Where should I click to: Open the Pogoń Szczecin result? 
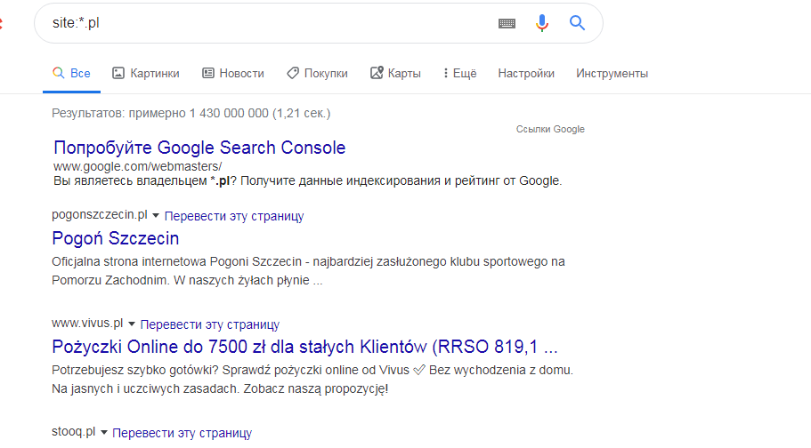(116, 238)
